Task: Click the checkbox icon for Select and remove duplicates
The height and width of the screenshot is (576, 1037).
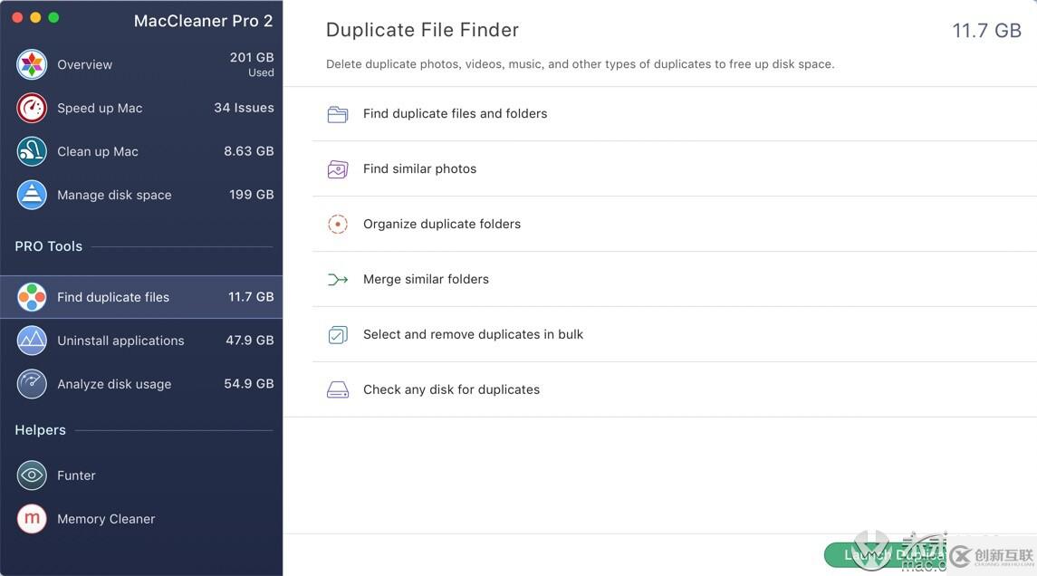Action: [x=337, y=334]
